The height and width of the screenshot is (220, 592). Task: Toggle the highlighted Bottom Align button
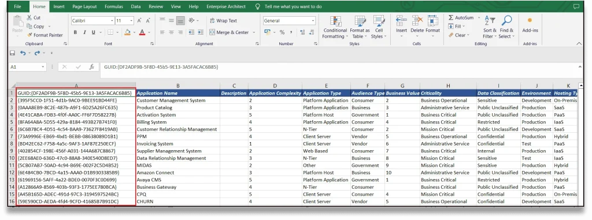180,20
